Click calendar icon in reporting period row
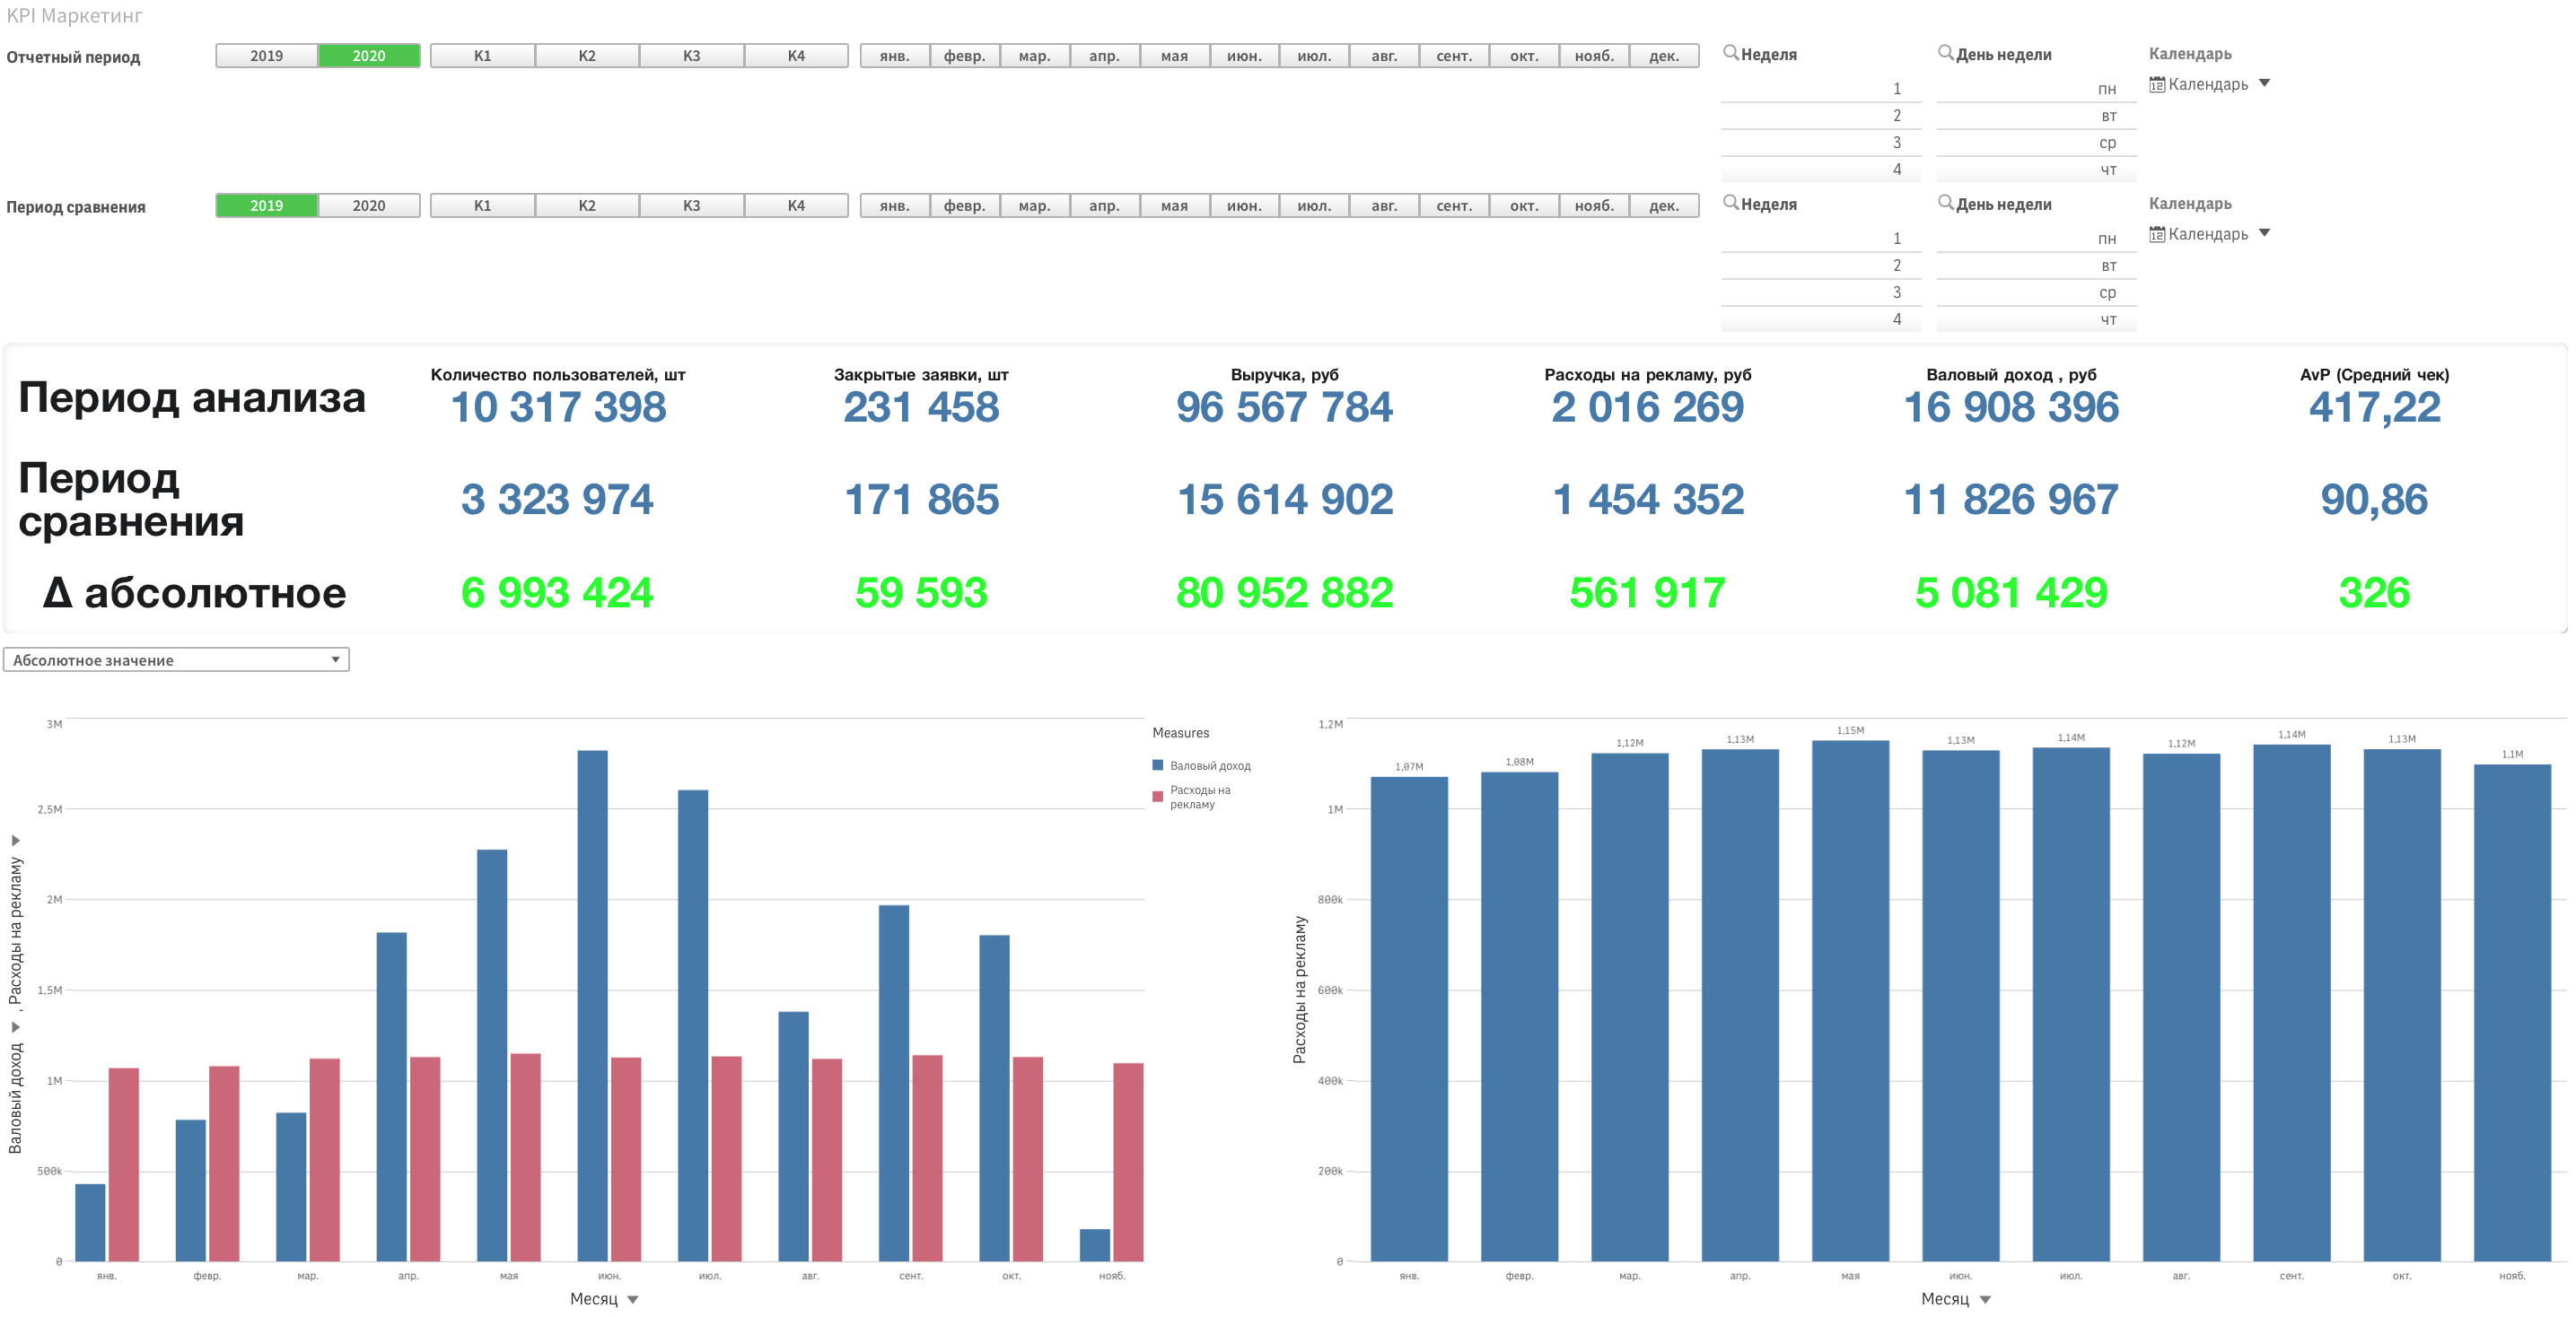Screen dimensions: 2576x1317 (x=2157, y=84)
